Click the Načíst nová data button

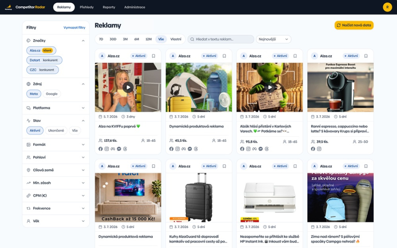pyautogui.click(x=354, y=25)
